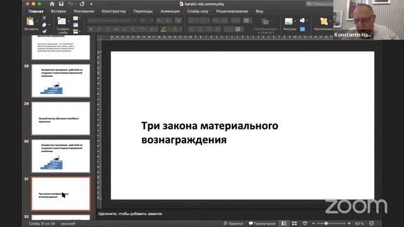This screenshot has height=227, width=404.
Task: Click the harskii-mb.community document title
Action: [x=205, y=4]
